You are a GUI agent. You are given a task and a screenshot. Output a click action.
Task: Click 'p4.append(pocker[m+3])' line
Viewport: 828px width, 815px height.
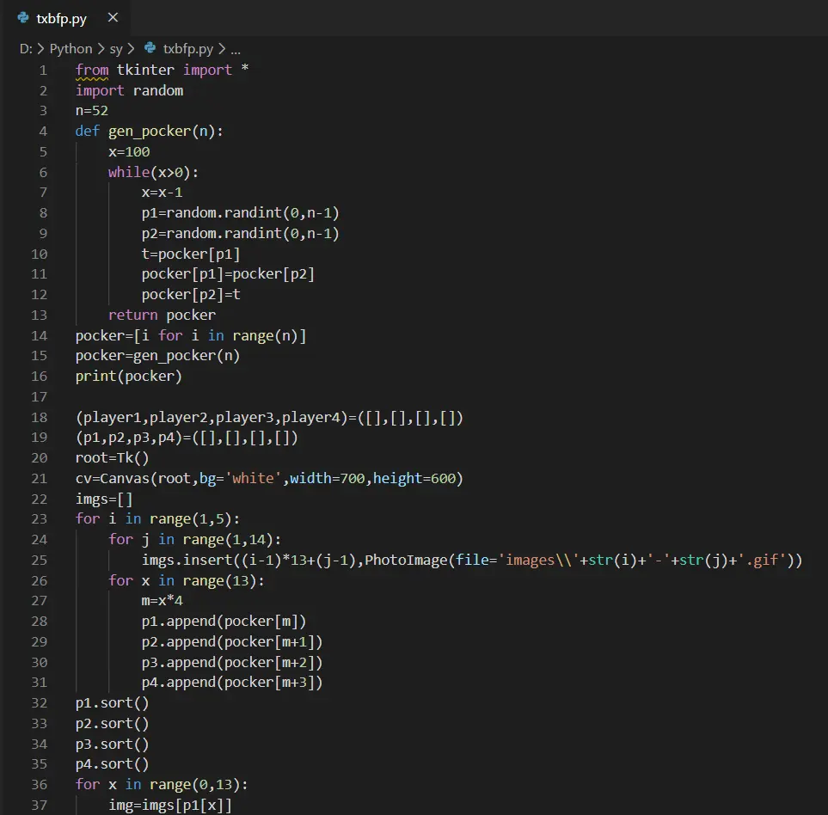pyautogui.click(x=232, y=683)
